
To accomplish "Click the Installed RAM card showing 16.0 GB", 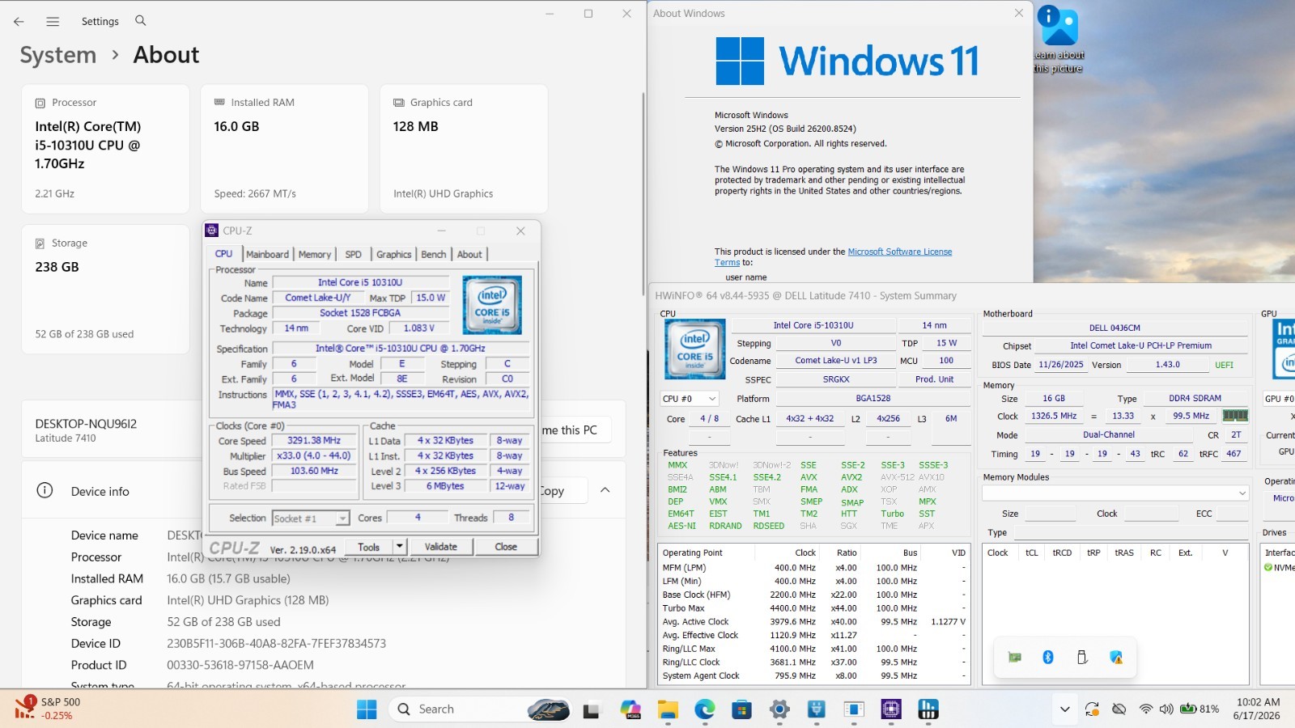I will tap(284, 149).
